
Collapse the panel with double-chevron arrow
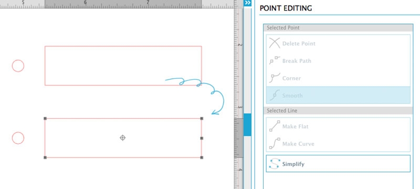(x=247, y=3)
